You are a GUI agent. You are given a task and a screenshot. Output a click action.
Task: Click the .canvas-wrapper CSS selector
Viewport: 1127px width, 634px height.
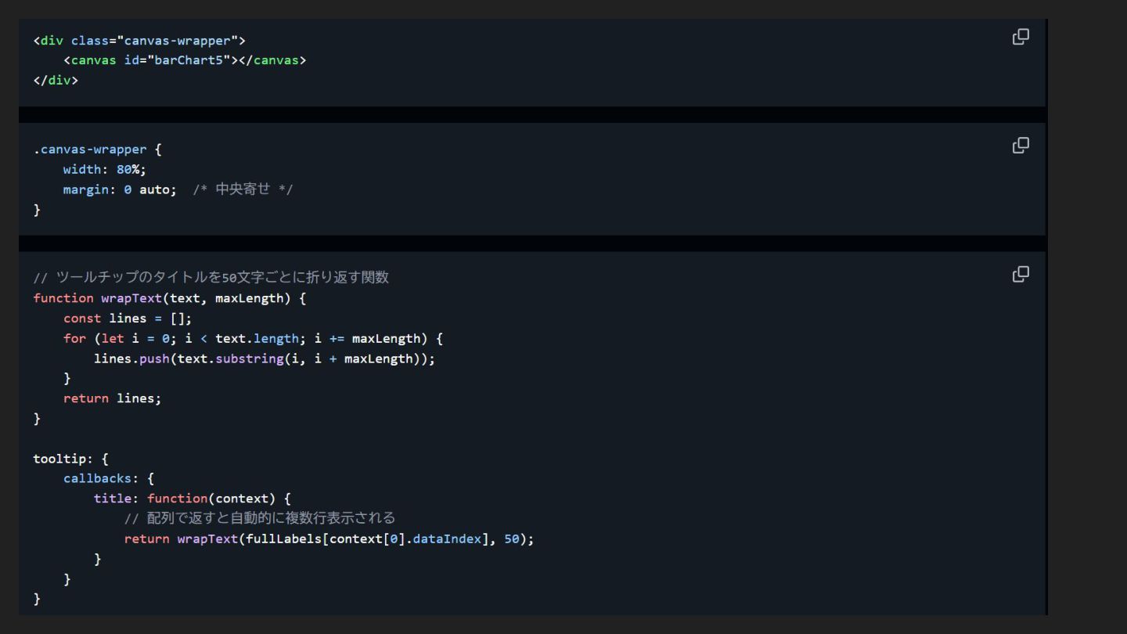coord(90,149)
